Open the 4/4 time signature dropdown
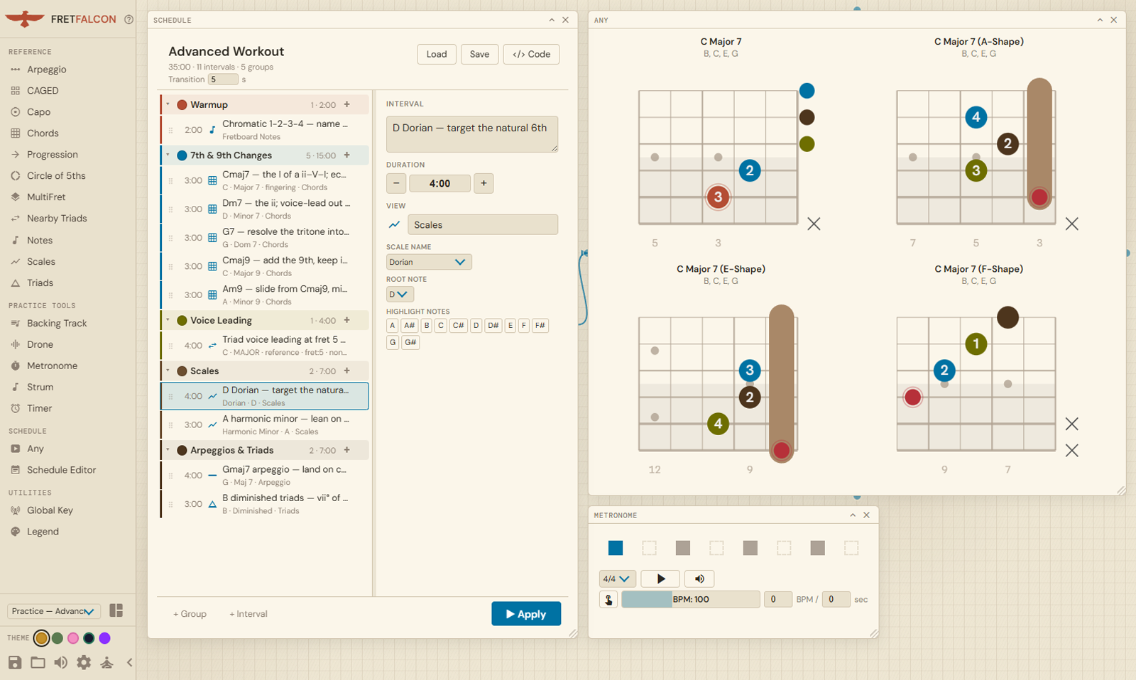The width and height of the screenshot is (1136, 680). (x=617, y=578)
